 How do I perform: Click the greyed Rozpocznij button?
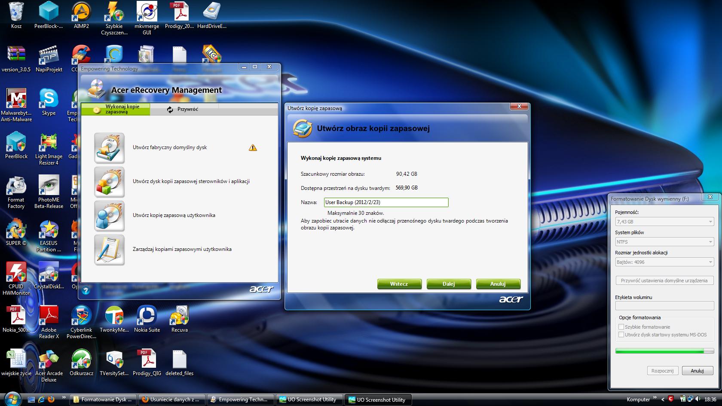[x=663, y=371]
